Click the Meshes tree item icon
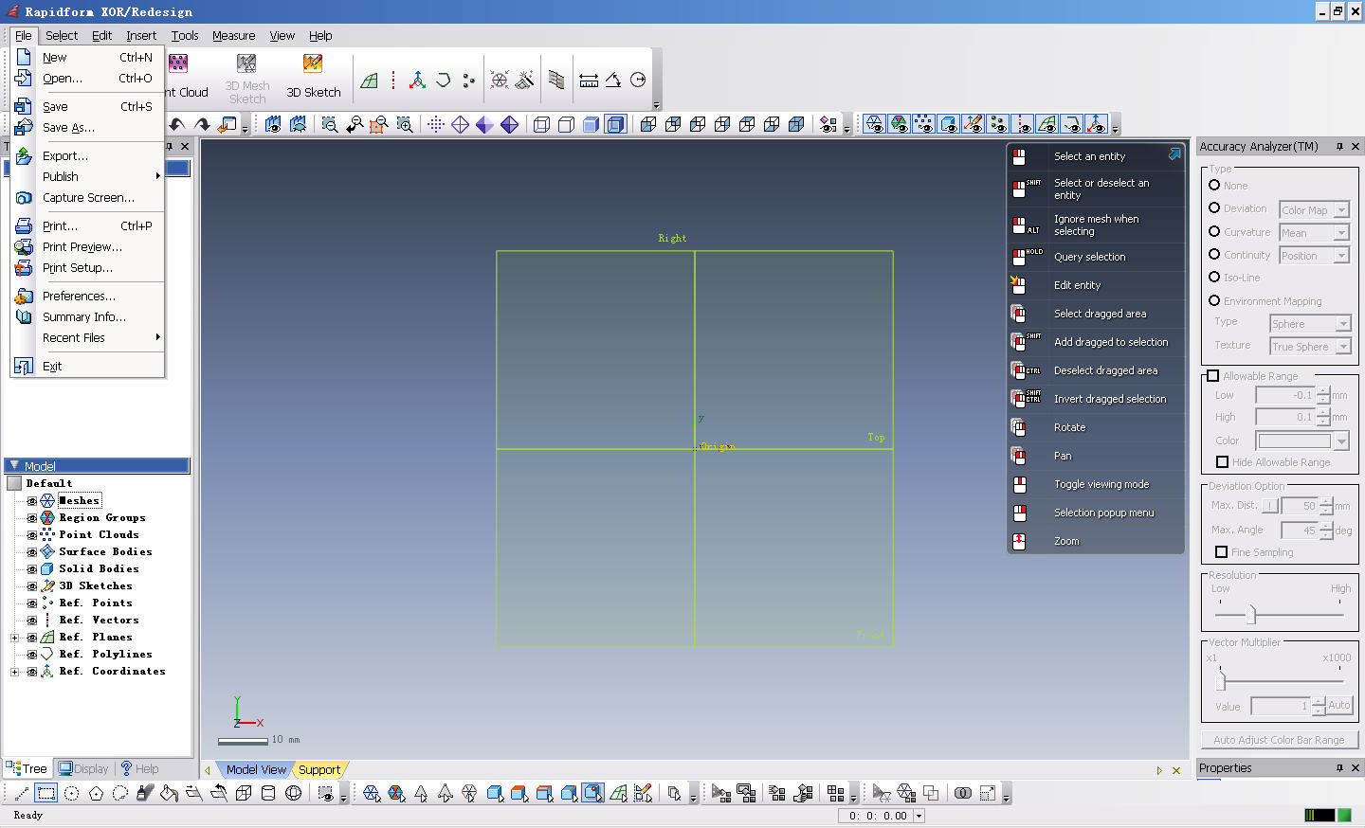1365x828 pixels. click(47, 500)
